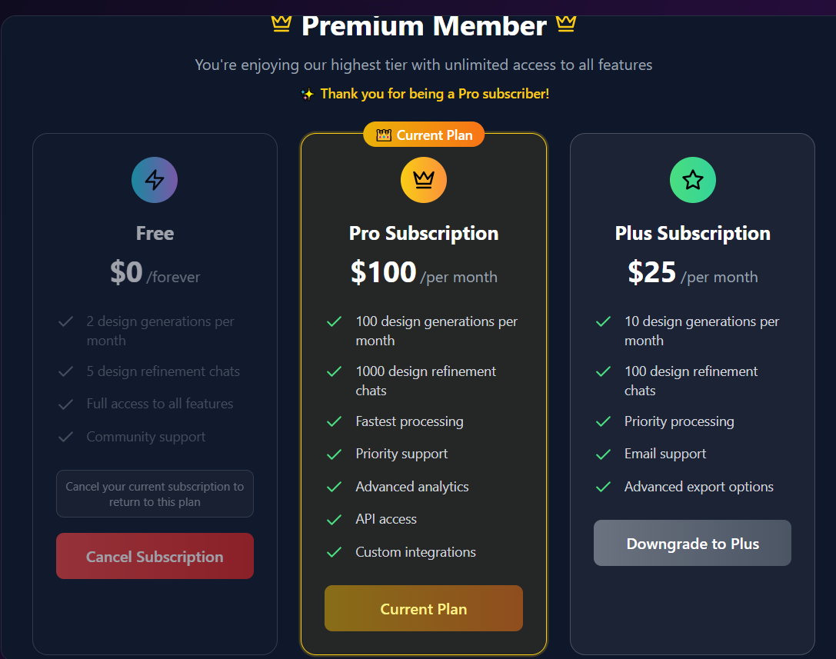Image resolution: width=836 pixels, height=659 pixels.
Task: Click the crown icon above Pro Subscription
Action: (424, 180)
